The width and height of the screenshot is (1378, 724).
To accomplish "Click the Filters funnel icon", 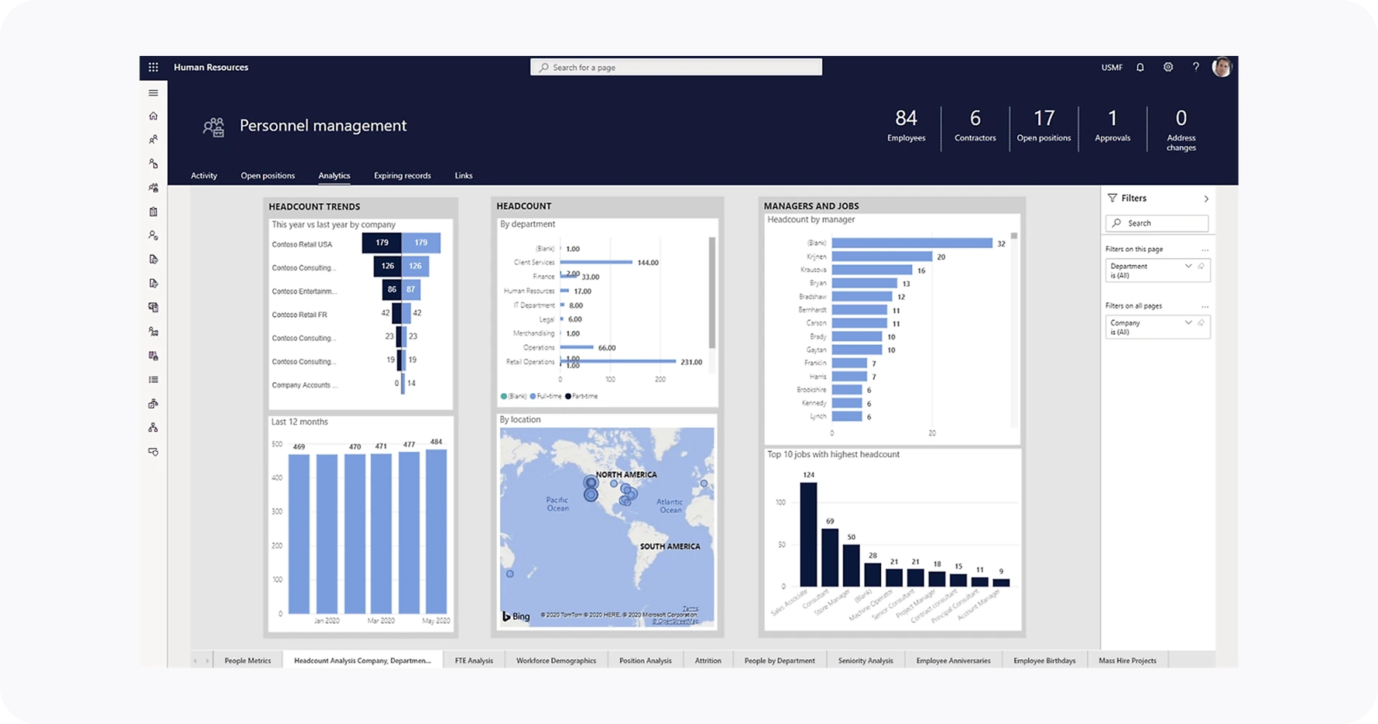I will click(x=1112, y=198).
